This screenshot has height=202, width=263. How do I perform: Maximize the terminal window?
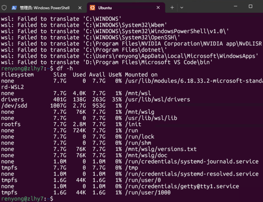(251, 7)
